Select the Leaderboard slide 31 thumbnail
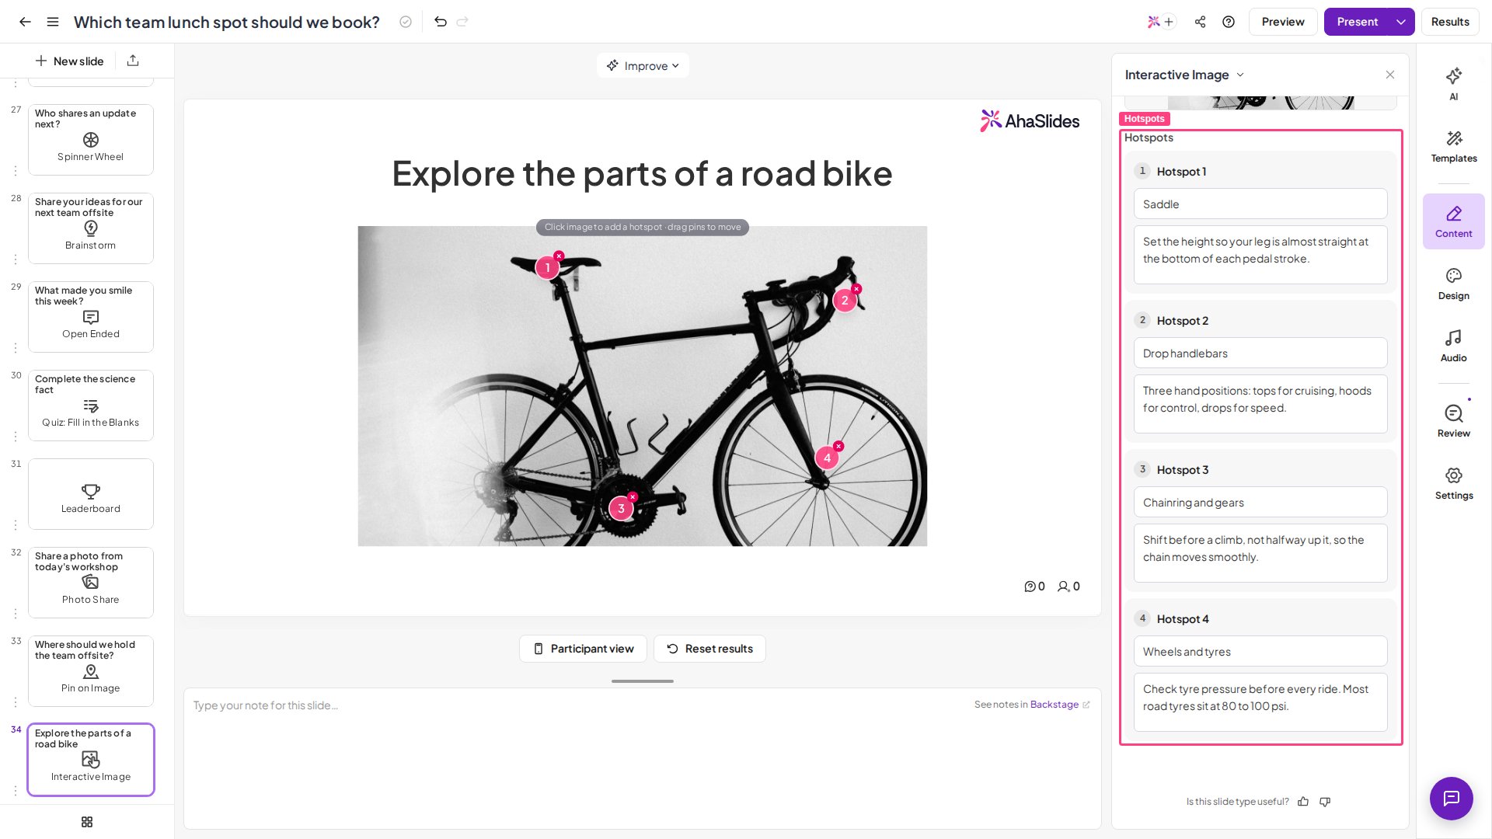 [x=91, y=494]
